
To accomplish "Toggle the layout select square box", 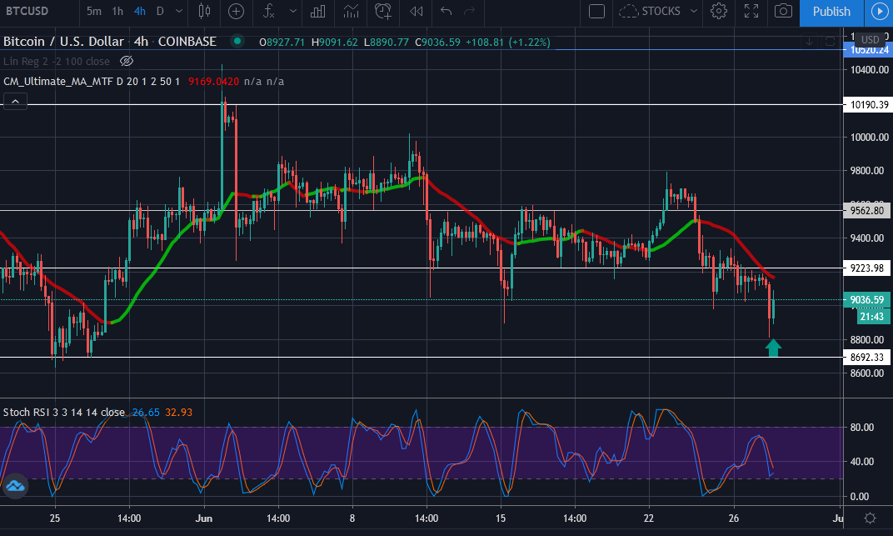I will tap(596, 12).
